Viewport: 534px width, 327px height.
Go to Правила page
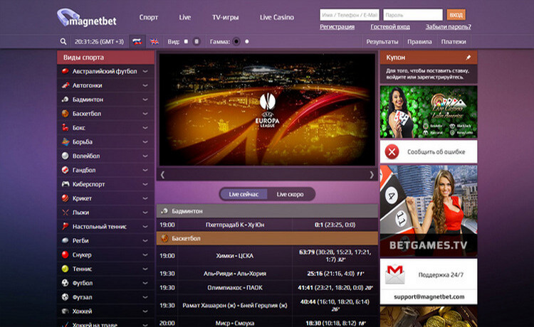[x=419, y=41]
